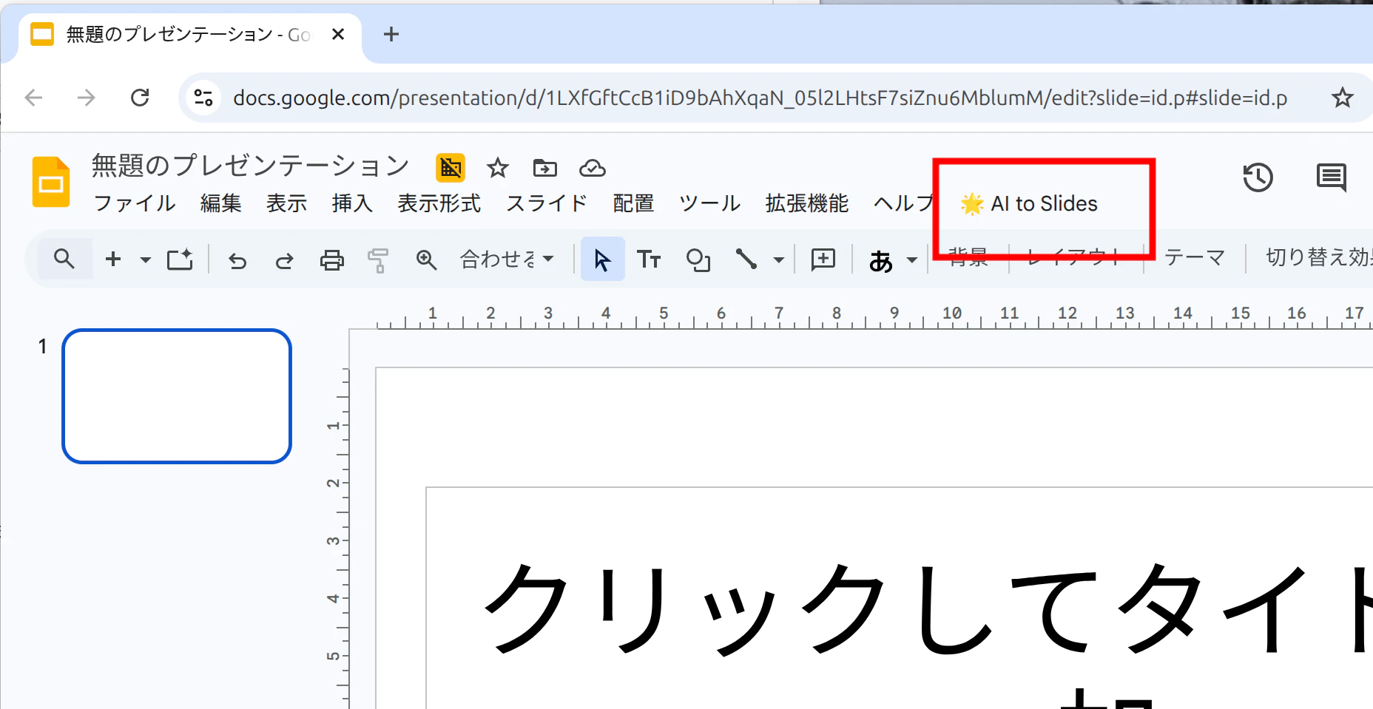Open the zoom level fit dropdown
1373x709 pixels.
click(507, 259)
